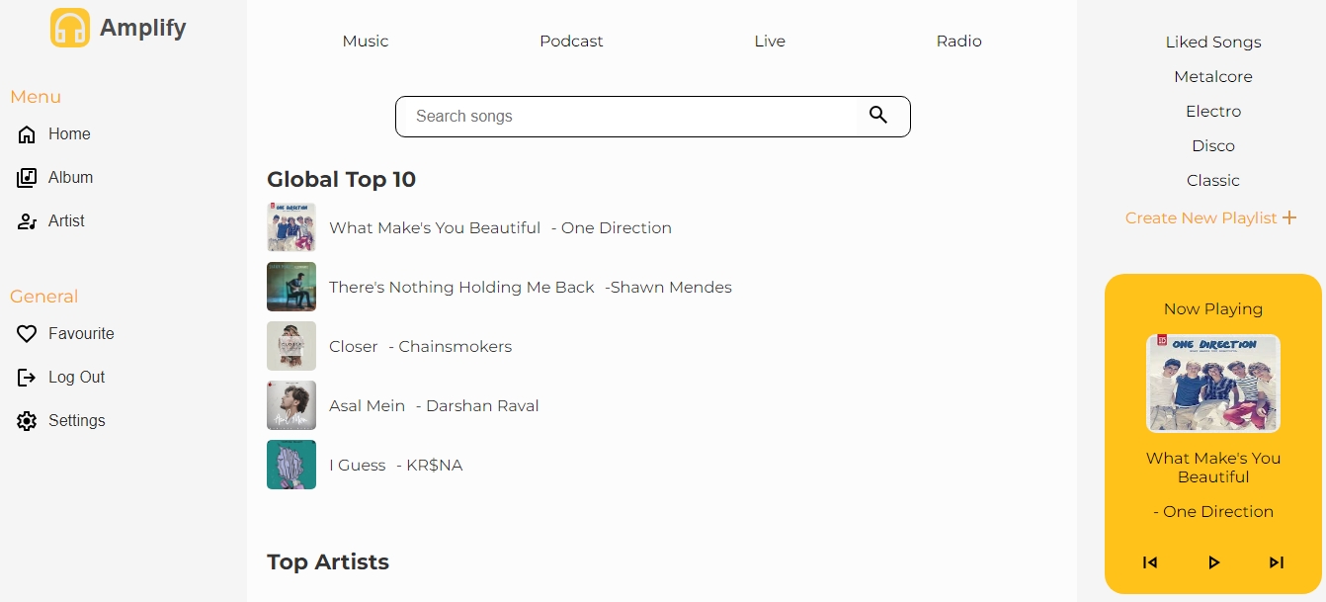The width and height of the screenshot is (1326, 602).
Task: Open Home via its house icon
Action: 27,134
